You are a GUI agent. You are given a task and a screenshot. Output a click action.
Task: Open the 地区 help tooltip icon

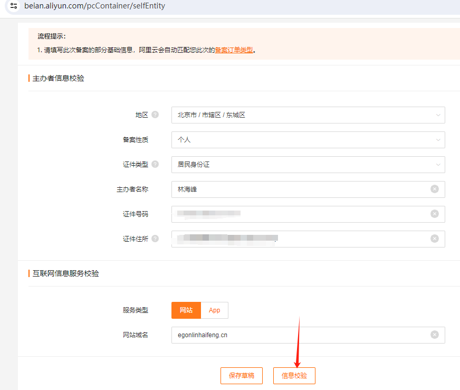[155, 115]
